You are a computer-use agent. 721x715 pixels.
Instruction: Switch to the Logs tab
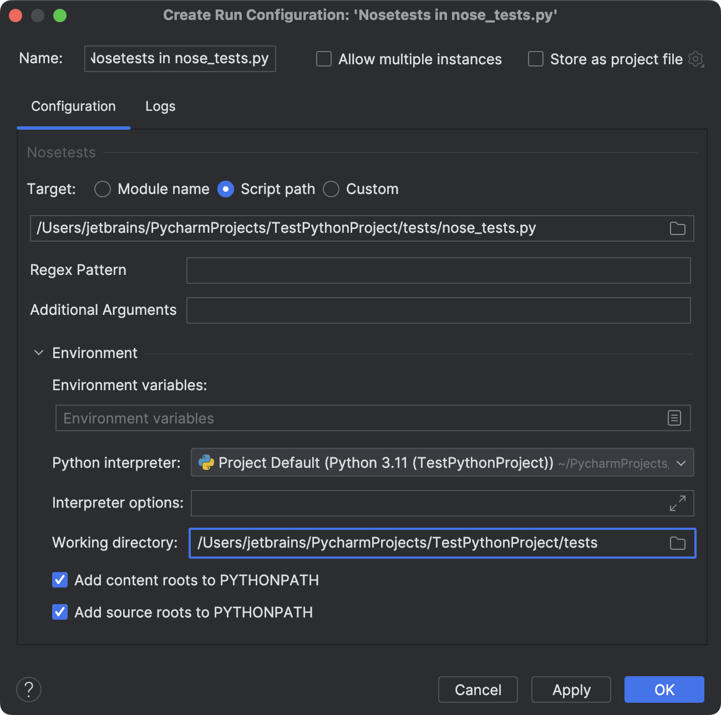(160, 106)
